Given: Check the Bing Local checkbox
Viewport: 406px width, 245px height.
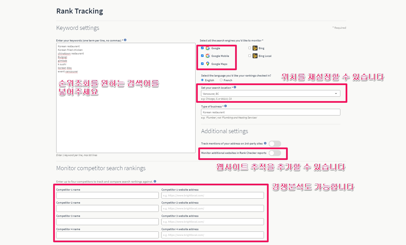Looking at the screenshot, I should coord(250,56).
